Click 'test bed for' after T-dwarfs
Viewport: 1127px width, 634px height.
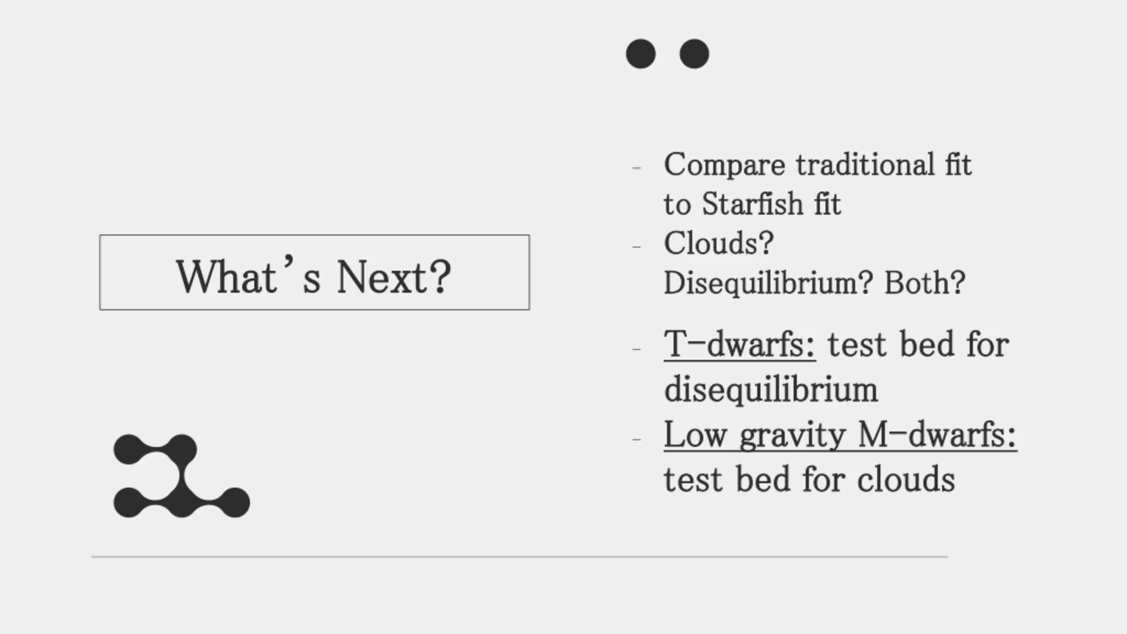tap(919, 344)
